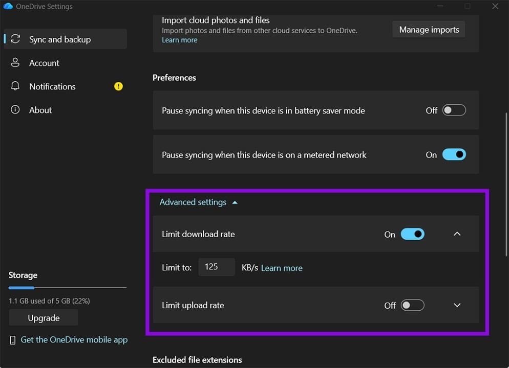Click the 1.1 GB used of 5 GB text
This screenshot has height=368, width=509.
[49, 301]
